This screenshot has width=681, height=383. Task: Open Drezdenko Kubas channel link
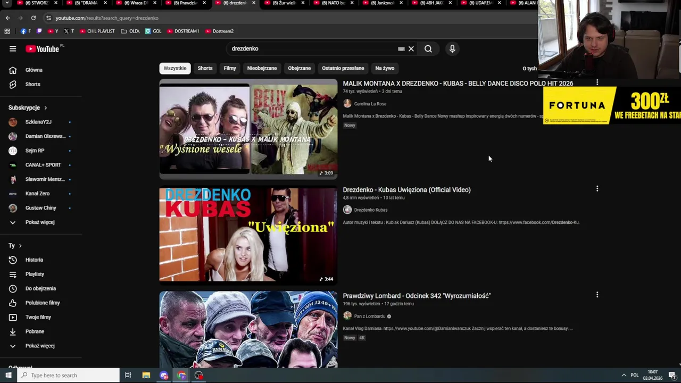(371, 210)
